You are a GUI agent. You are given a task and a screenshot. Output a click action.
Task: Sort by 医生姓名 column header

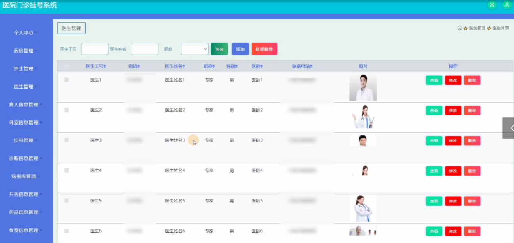[x=175, y=66]
